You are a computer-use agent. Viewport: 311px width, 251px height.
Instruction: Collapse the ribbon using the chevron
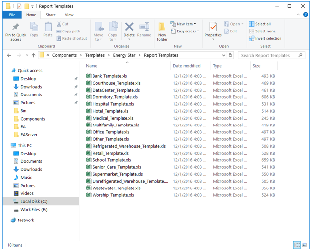(298, 15)
